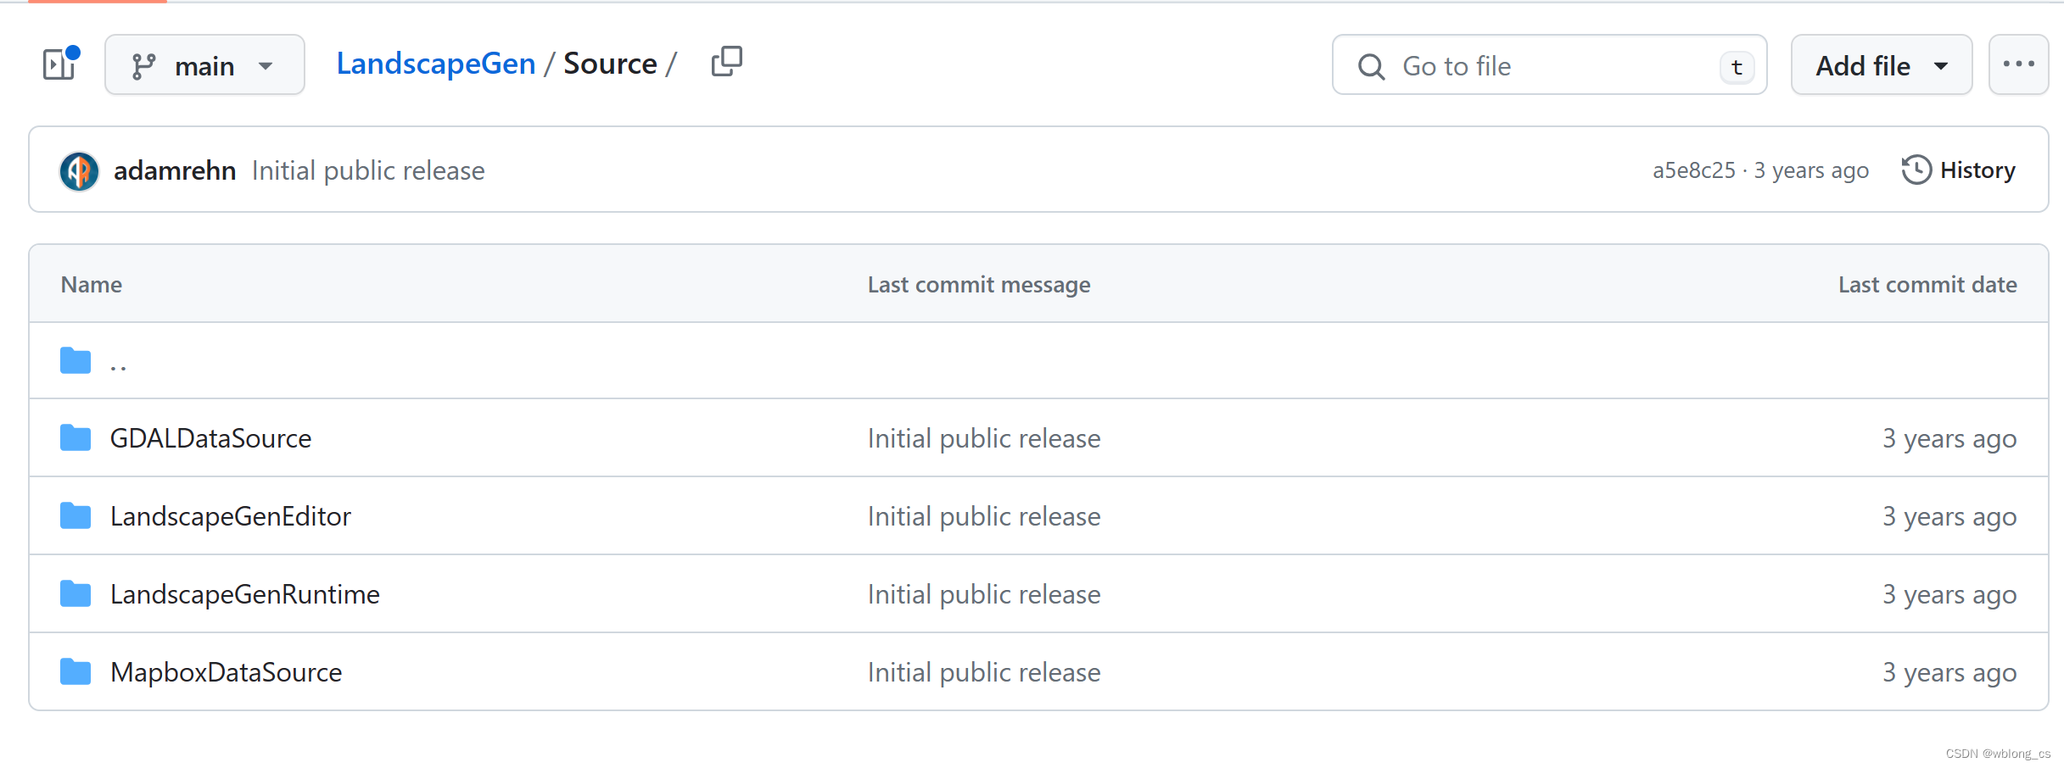Click the Last commit date column header
The width and height of the screenshot is (2064, 768).
pos(1927,285)
